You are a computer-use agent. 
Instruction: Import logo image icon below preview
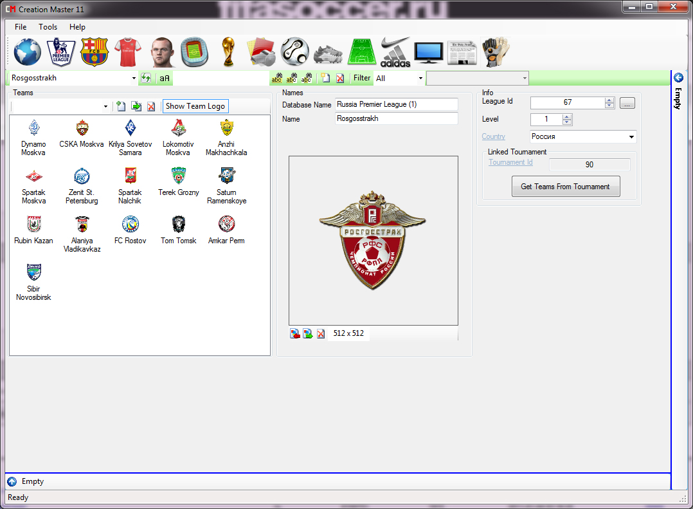[x=295, y=333]
